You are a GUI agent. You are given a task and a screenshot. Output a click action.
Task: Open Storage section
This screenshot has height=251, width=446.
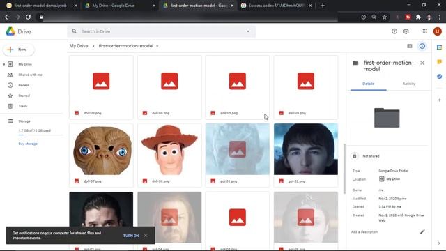tap(24, 121)
